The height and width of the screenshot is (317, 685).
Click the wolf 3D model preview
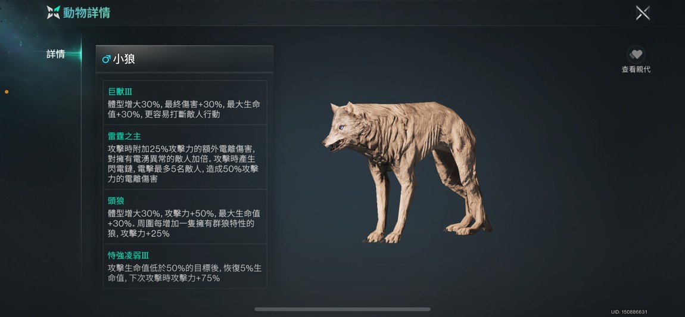pyautogui.click(x=407, y=172)
